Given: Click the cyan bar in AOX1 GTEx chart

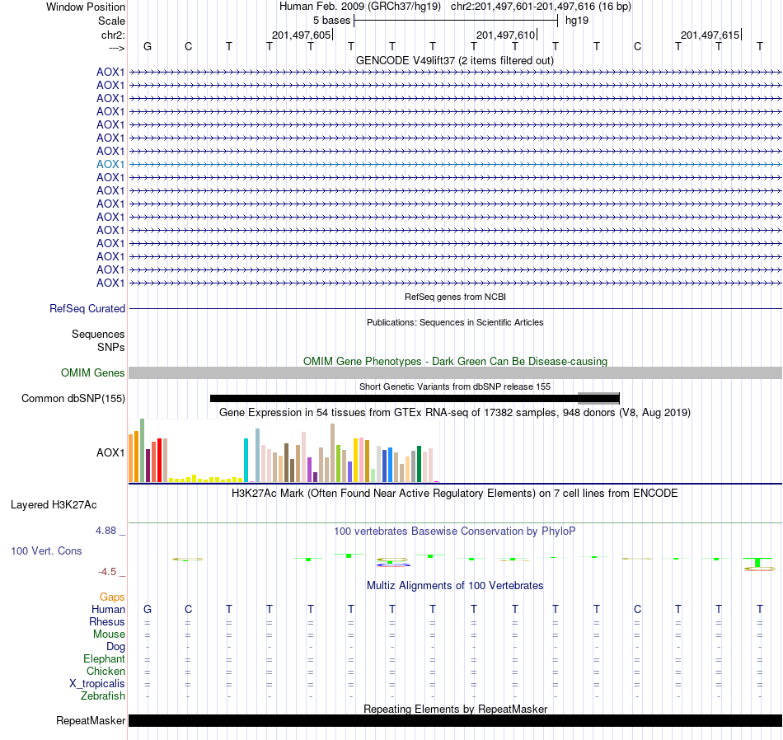Looking at the screenshot, I should click(x=246, y=460).
